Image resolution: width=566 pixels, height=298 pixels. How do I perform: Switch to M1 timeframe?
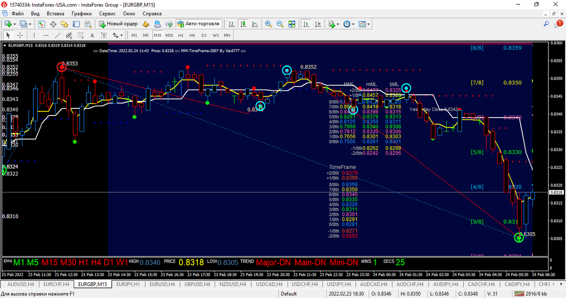[134, 35]
